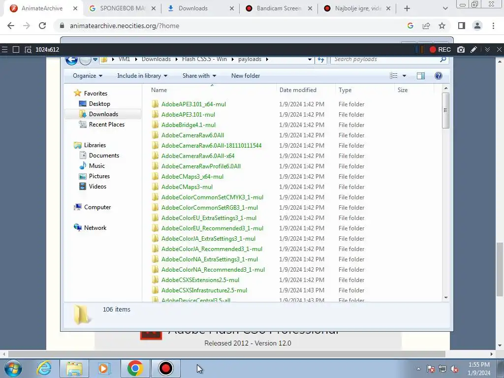
Task: Switch to SPONGEBOB browser tab
Action: point(122,8)
